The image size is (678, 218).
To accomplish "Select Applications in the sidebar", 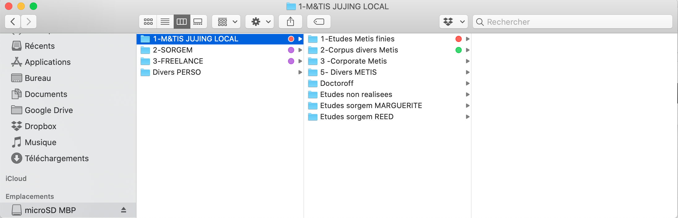I will click(x=48, y=62).
